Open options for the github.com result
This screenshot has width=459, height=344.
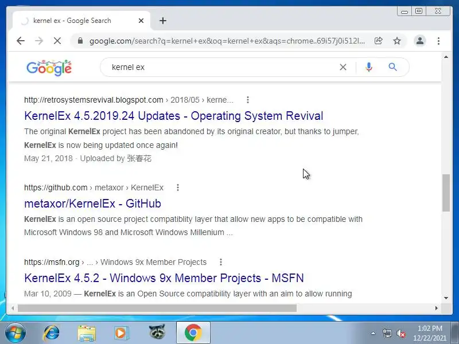click(x=178, y=187)
